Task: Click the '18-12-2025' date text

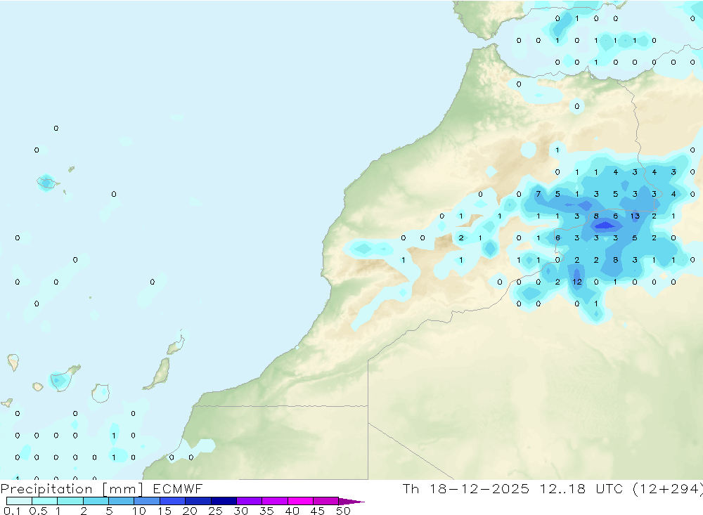Action: [x=479, y=488]
